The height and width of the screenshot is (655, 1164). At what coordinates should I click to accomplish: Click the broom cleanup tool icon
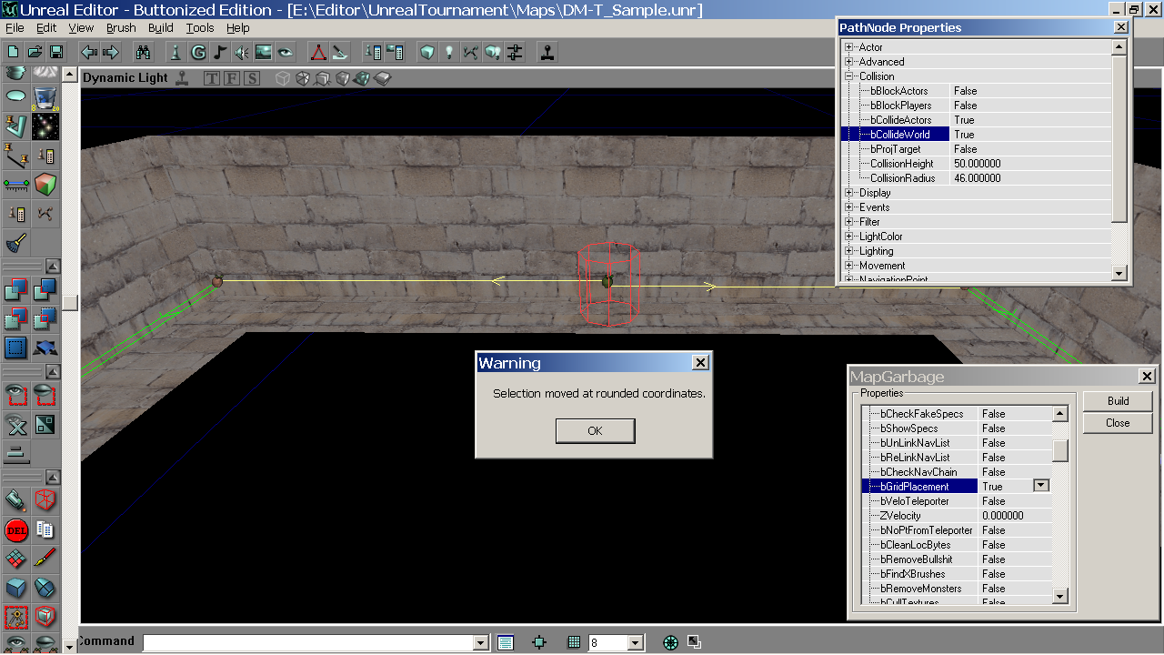(16, 243)
